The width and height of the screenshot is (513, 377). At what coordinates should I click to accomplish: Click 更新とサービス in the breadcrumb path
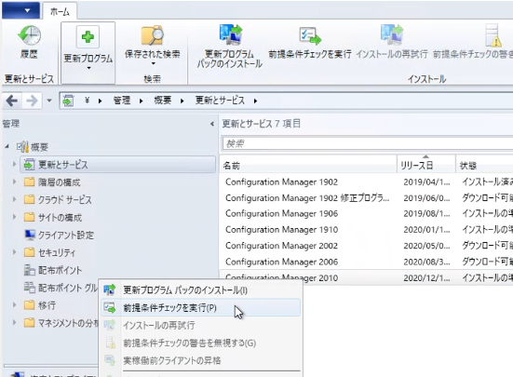220,101
